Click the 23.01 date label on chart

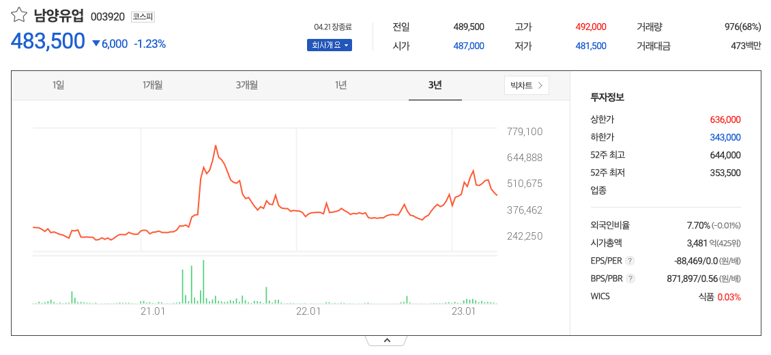tap(464, 311)
